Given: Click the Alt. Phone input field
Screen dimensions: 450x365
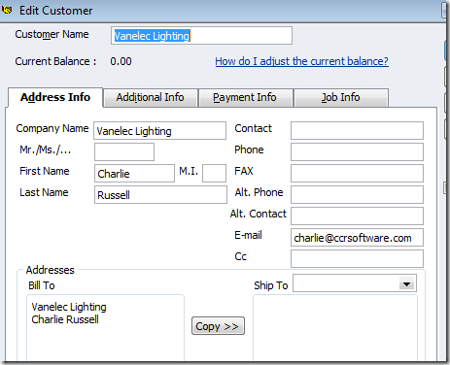Looking at the screenshot, I should [x=357, y=194].
